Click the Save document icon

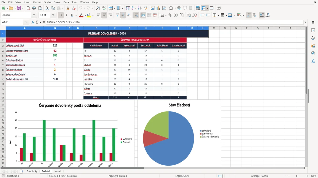(19, 8)
